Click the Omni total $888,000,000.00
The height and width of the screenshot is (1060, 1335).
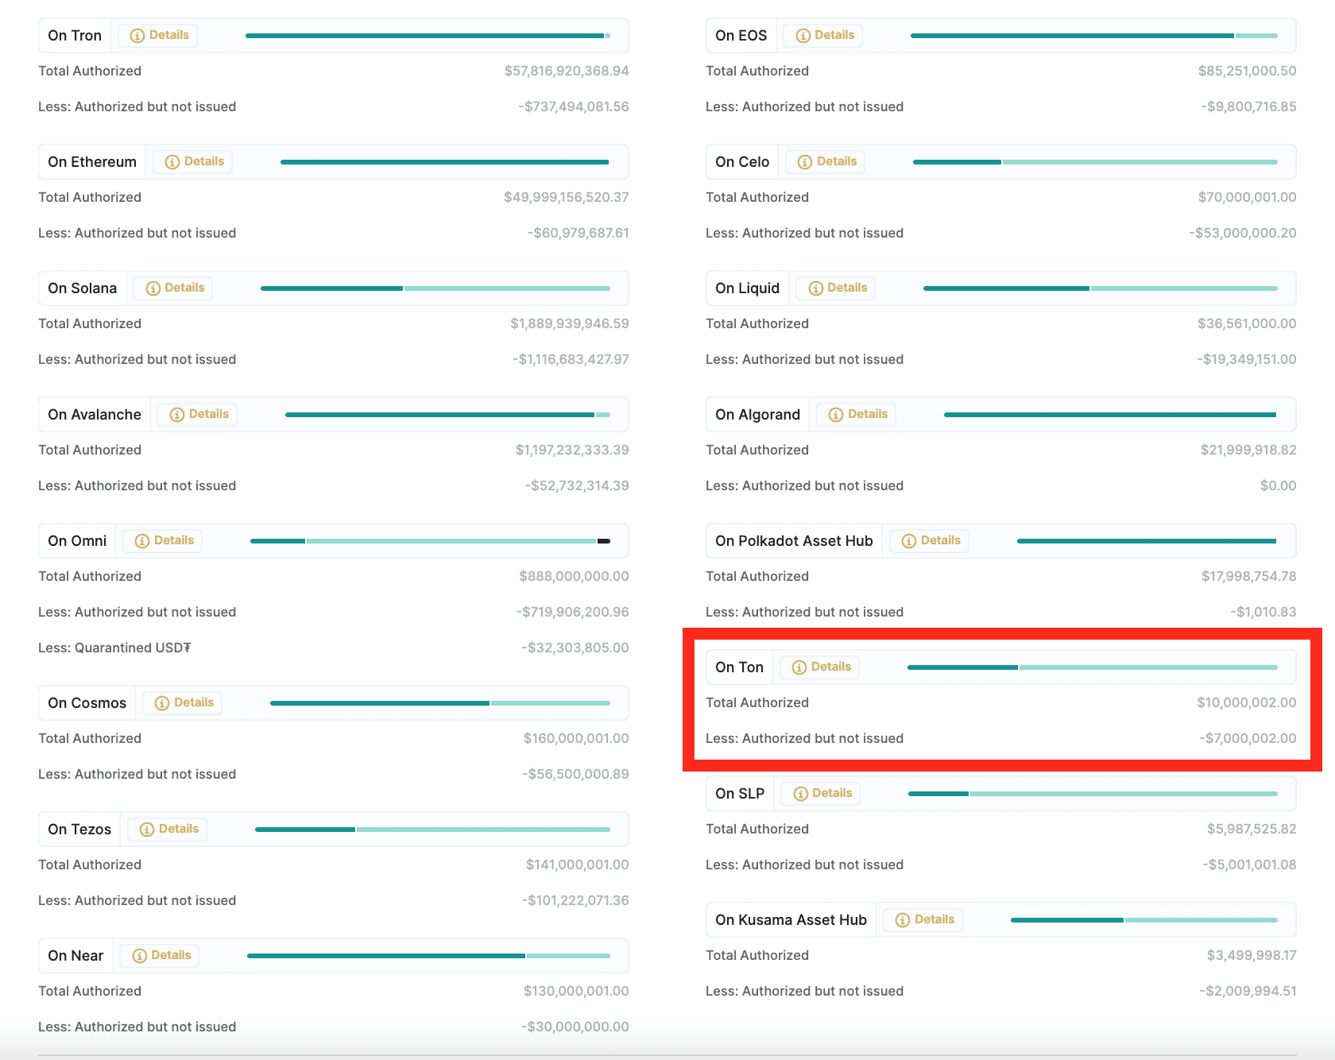point(575,577)
